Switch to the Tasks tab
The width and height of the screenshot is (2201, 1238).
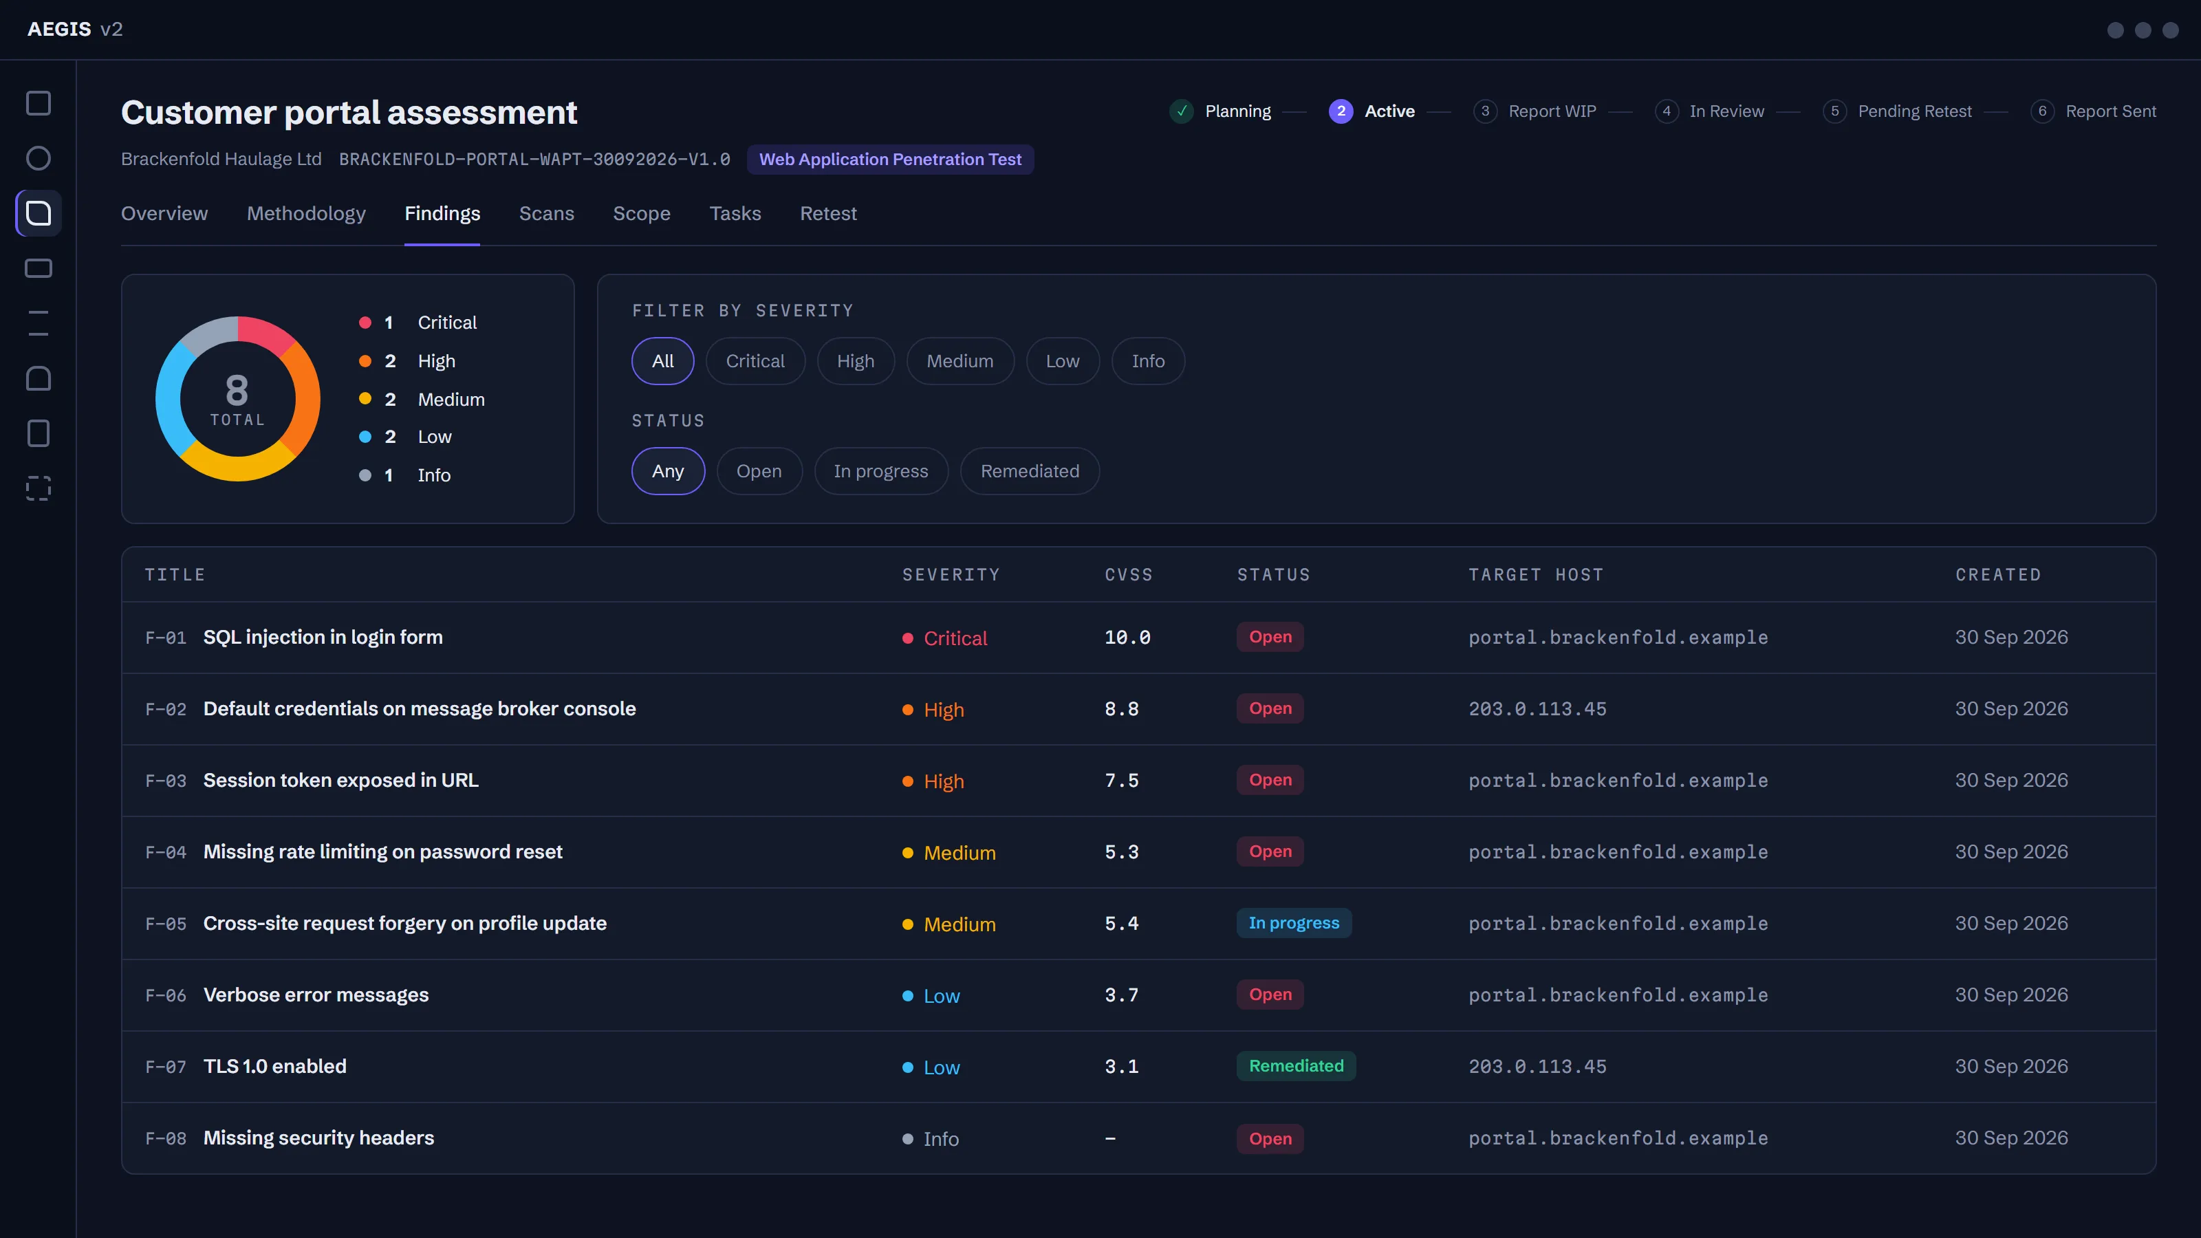tap(735, 214)
